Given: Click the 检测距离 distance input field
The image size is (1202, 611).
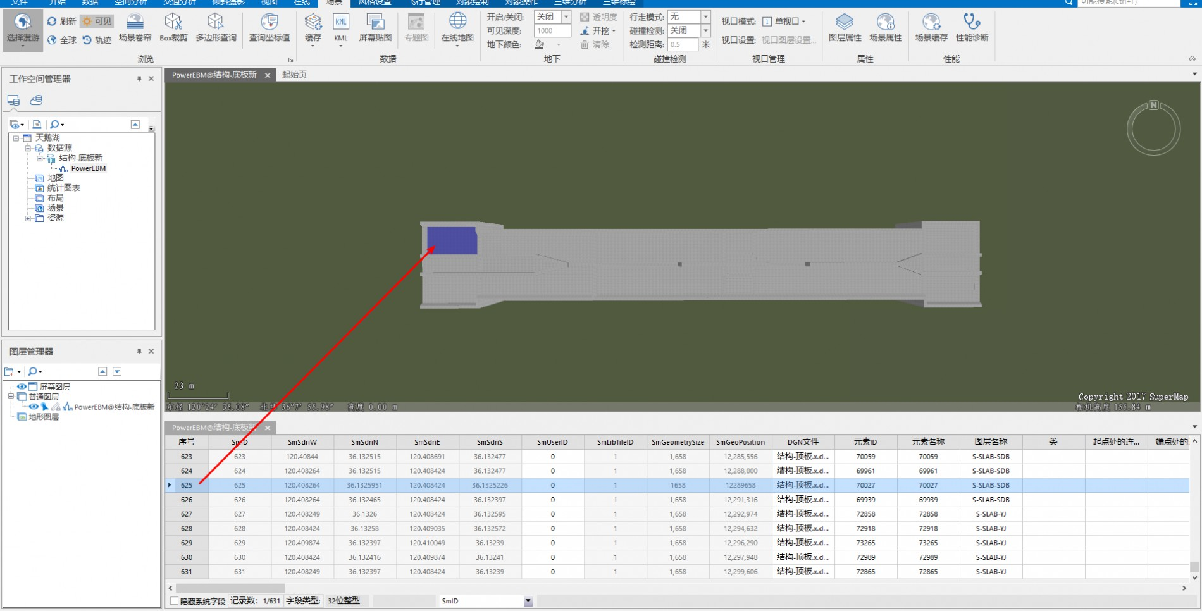Looking at the screenshot, I should pyautogui.click(x=683, y=44).
